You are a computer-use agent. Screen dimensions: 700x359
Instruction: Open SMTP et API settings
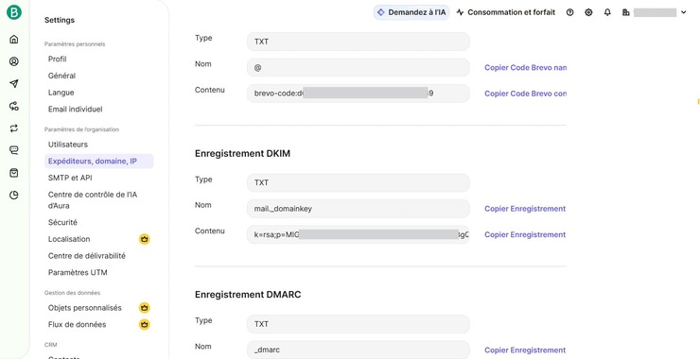pyautogui.click(x=70, y=178)
